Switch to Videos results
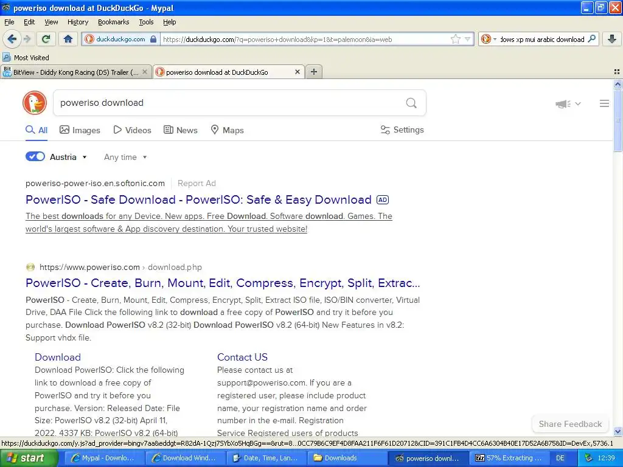Screen dimensions: 623x467 coord(132,130)
